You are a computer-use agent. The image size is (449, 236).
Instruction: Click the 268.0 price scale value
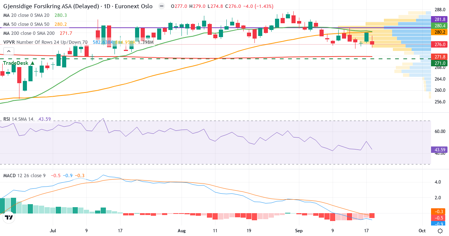440,68
